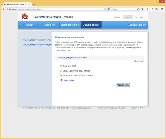Bookmark this page with the star icon

click(x=152, y=9)
